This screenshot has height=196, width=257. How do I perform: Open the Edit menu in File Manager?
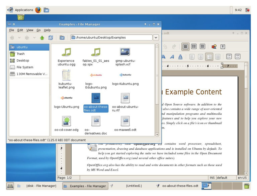20,30
